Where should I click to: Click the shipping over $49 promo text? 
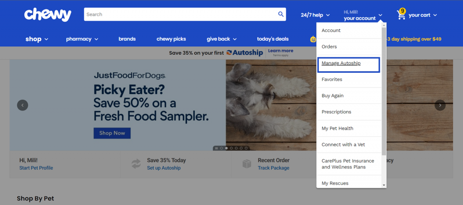[414, 39]
